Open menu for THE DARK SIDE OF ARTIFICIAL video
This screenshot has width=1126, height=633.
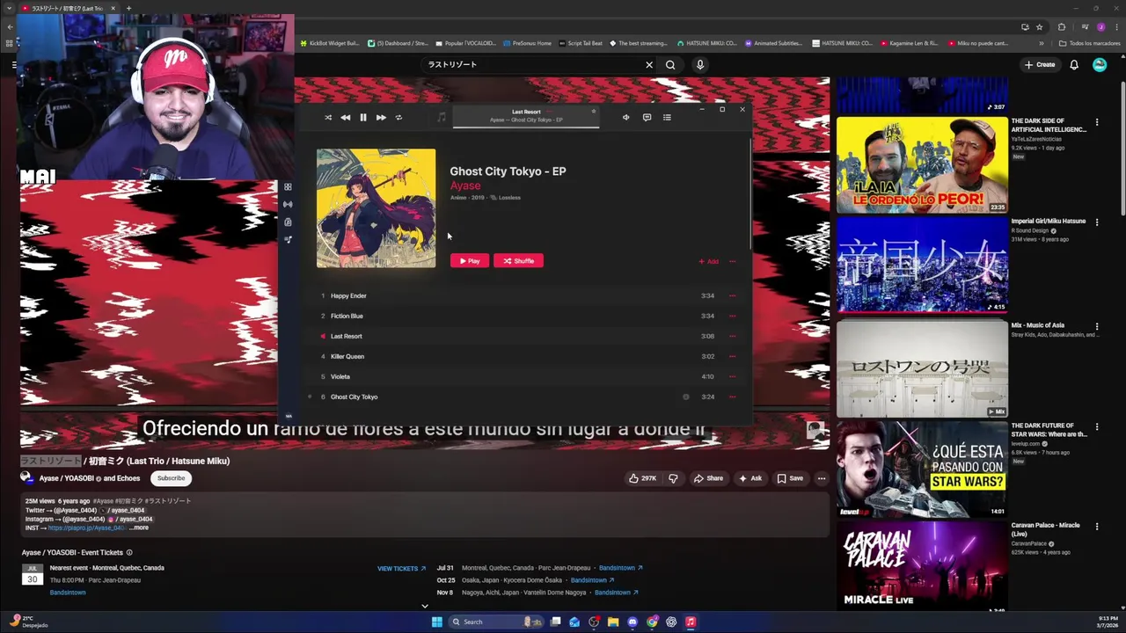click(1097, 122)
